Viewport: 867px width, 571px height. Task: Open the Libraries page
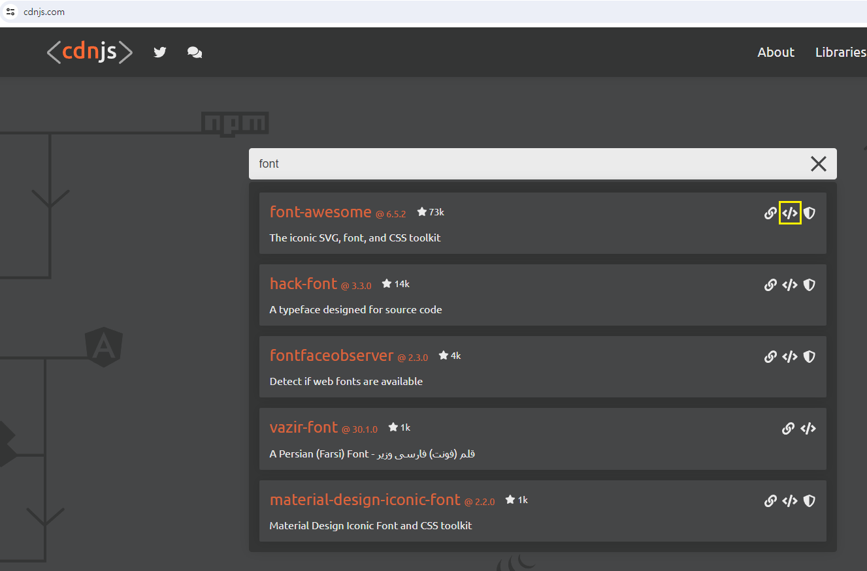pyautogui.click(x=841, y=52)
